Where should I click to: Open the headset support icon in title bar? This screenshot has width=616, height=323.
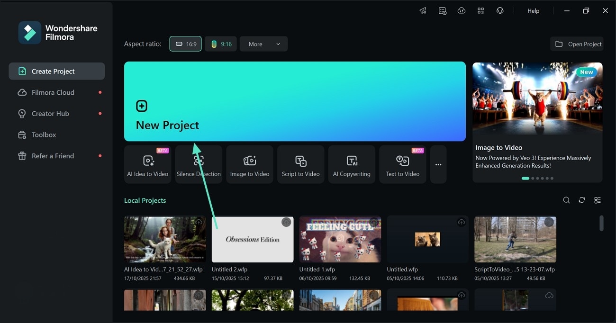[x=500, y=10]
